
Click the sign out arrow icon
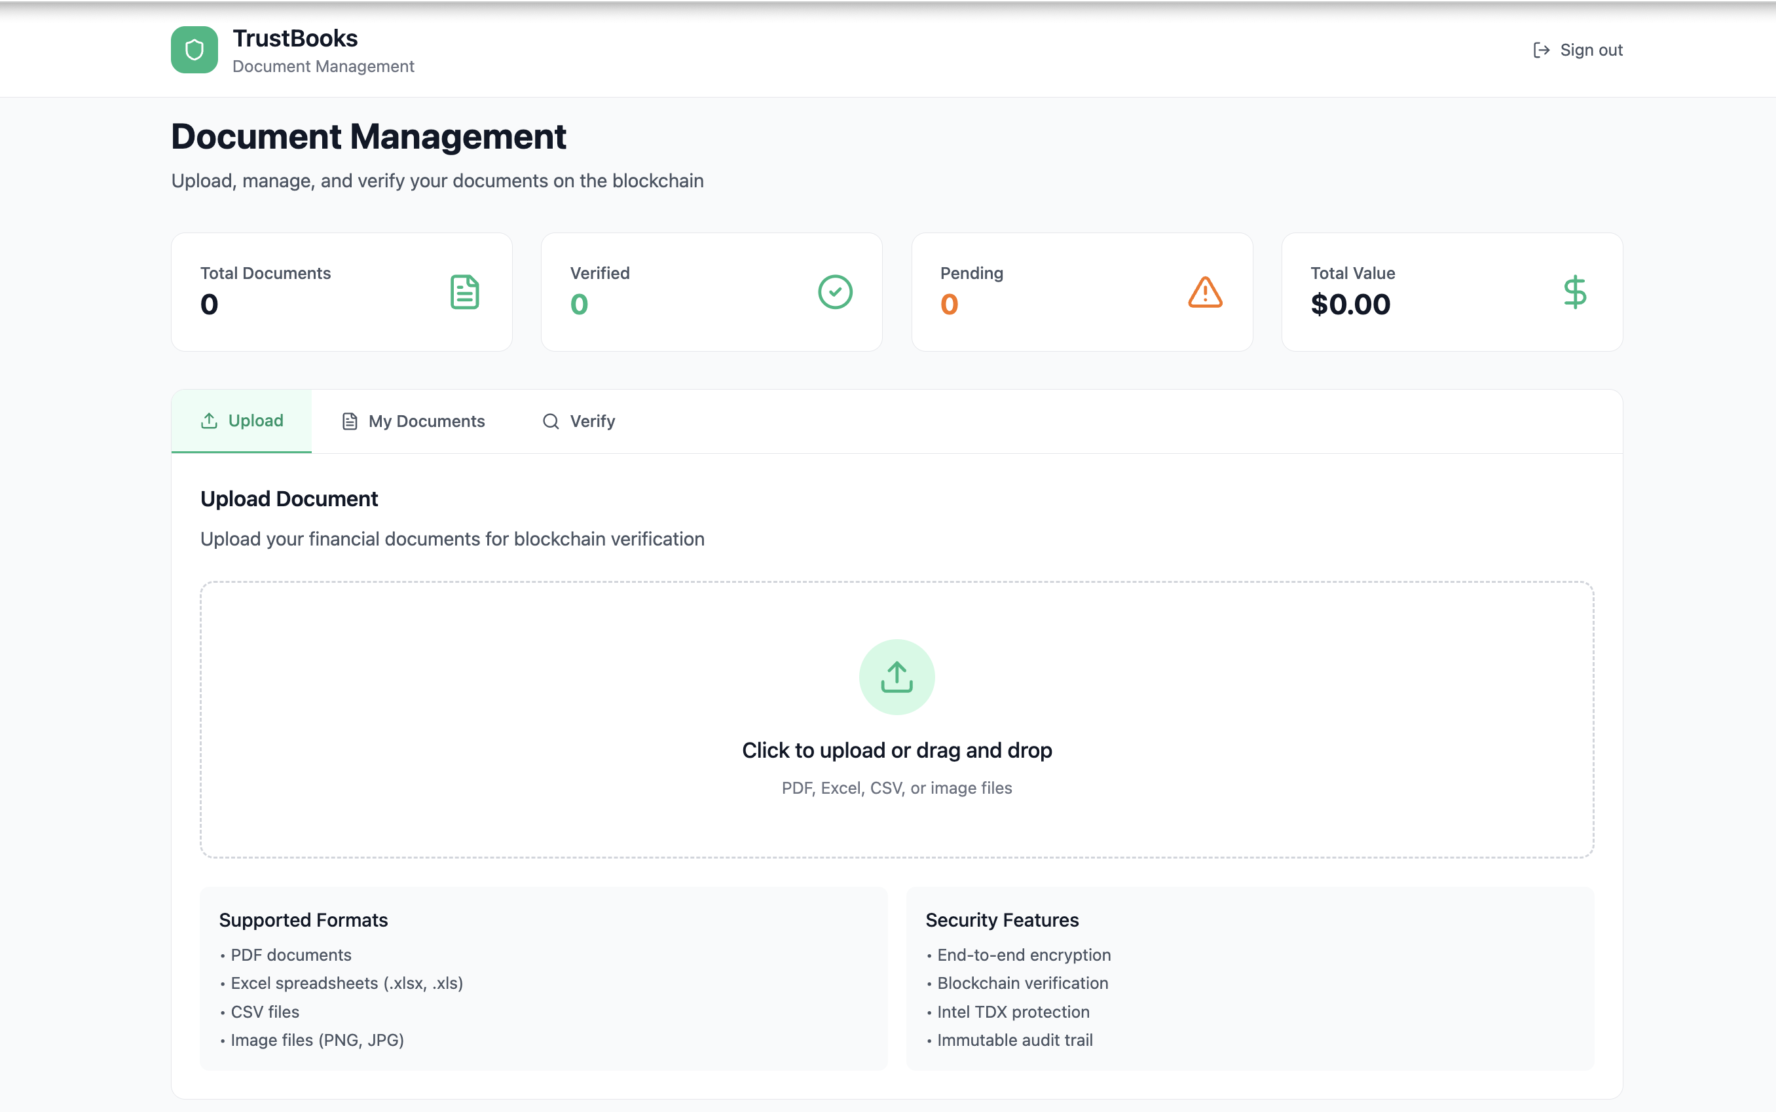point(1542,50)
